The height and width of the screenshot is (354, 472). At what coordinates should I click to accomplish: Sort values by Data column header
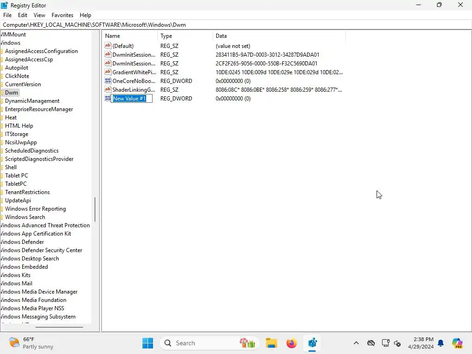tap(279, 36)
